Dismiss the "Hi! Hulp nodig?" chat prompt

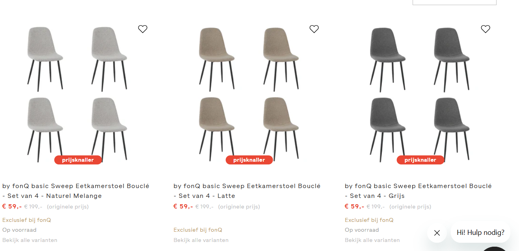coord(437,233)
